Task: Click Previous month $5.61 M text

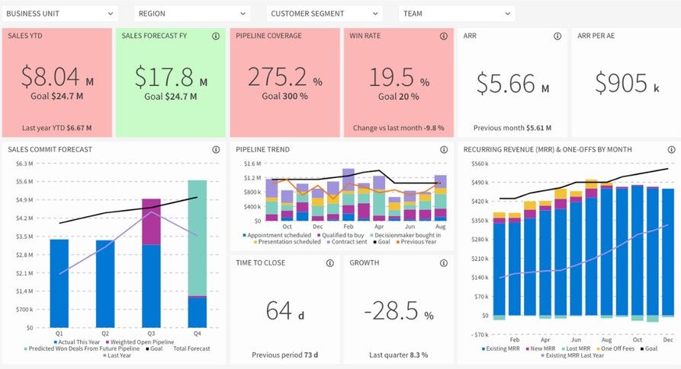Action: point(512,128)
